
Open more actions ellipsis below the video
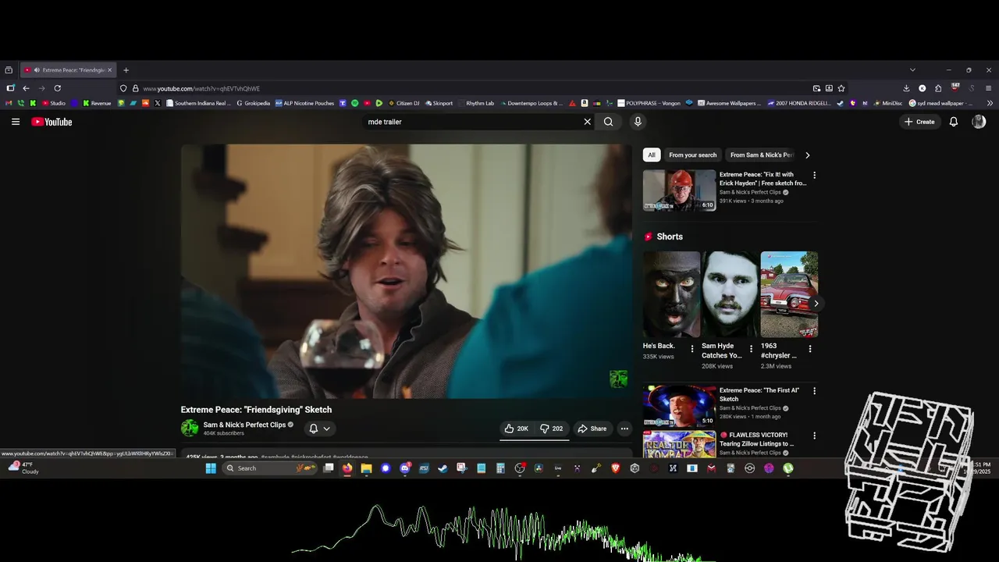[624, 429]
